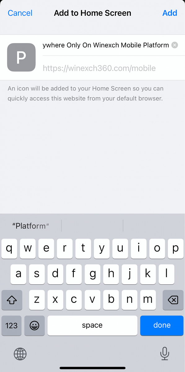The image size is (185, 372).
Task: Start dictation with the microphone icon
Action: tap(164, 353)
